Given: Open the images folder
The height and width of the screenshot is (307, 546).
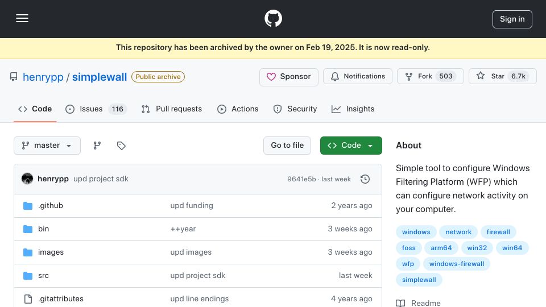Looking at the screenshot, I should 51,252.
